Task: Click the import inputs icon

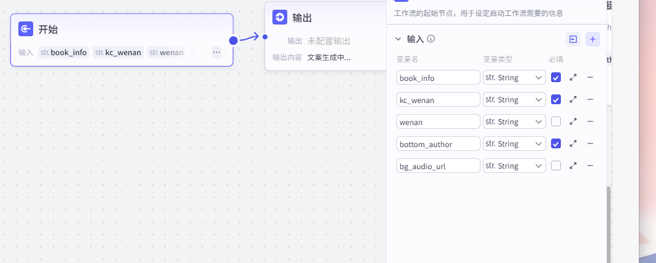Action: [x=573, y=39]
